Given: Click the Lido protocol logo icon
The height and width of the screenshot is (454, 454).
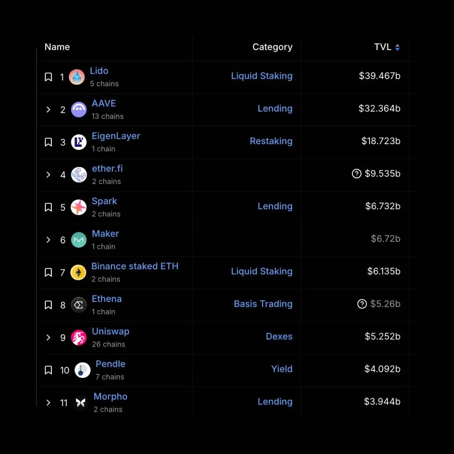Looking at the screenshot, I should pyautogui.click(x=77, y=77).
